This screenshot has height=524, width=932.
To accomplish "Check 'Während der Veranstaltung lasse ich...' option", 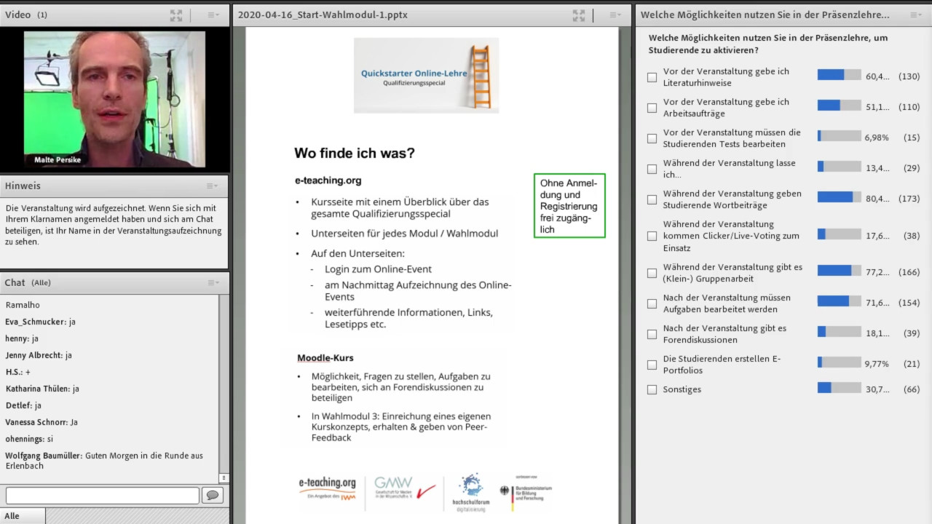I will (x=652, y=169).
